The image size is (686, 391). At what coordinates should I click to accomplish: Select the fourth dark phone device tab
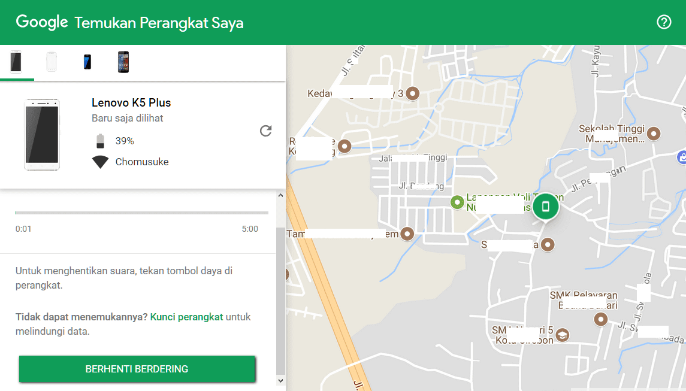click(x=123, y=62)
